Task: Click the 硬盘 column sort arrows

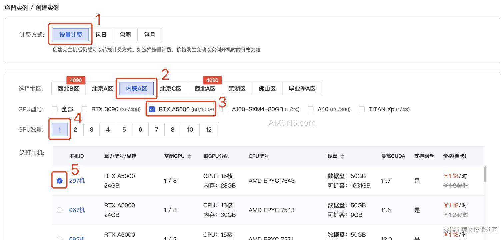Action: click(342, 156)
